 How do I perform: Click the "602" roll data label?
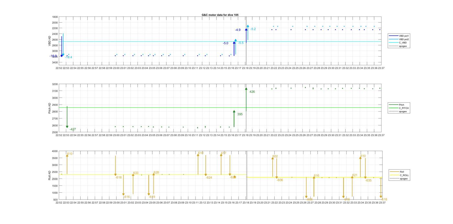click(275, 156)
